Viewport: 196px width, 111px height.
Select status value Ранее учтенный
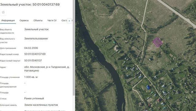[34, 98]
